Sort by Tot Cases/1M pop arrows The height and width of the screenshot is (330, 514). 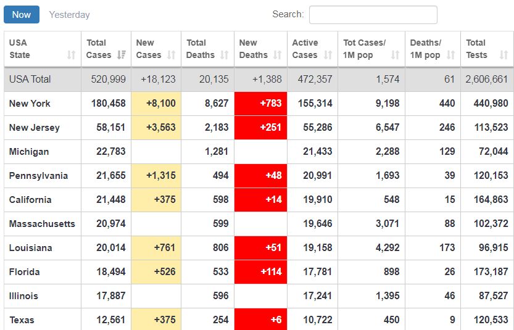point(396,56)
